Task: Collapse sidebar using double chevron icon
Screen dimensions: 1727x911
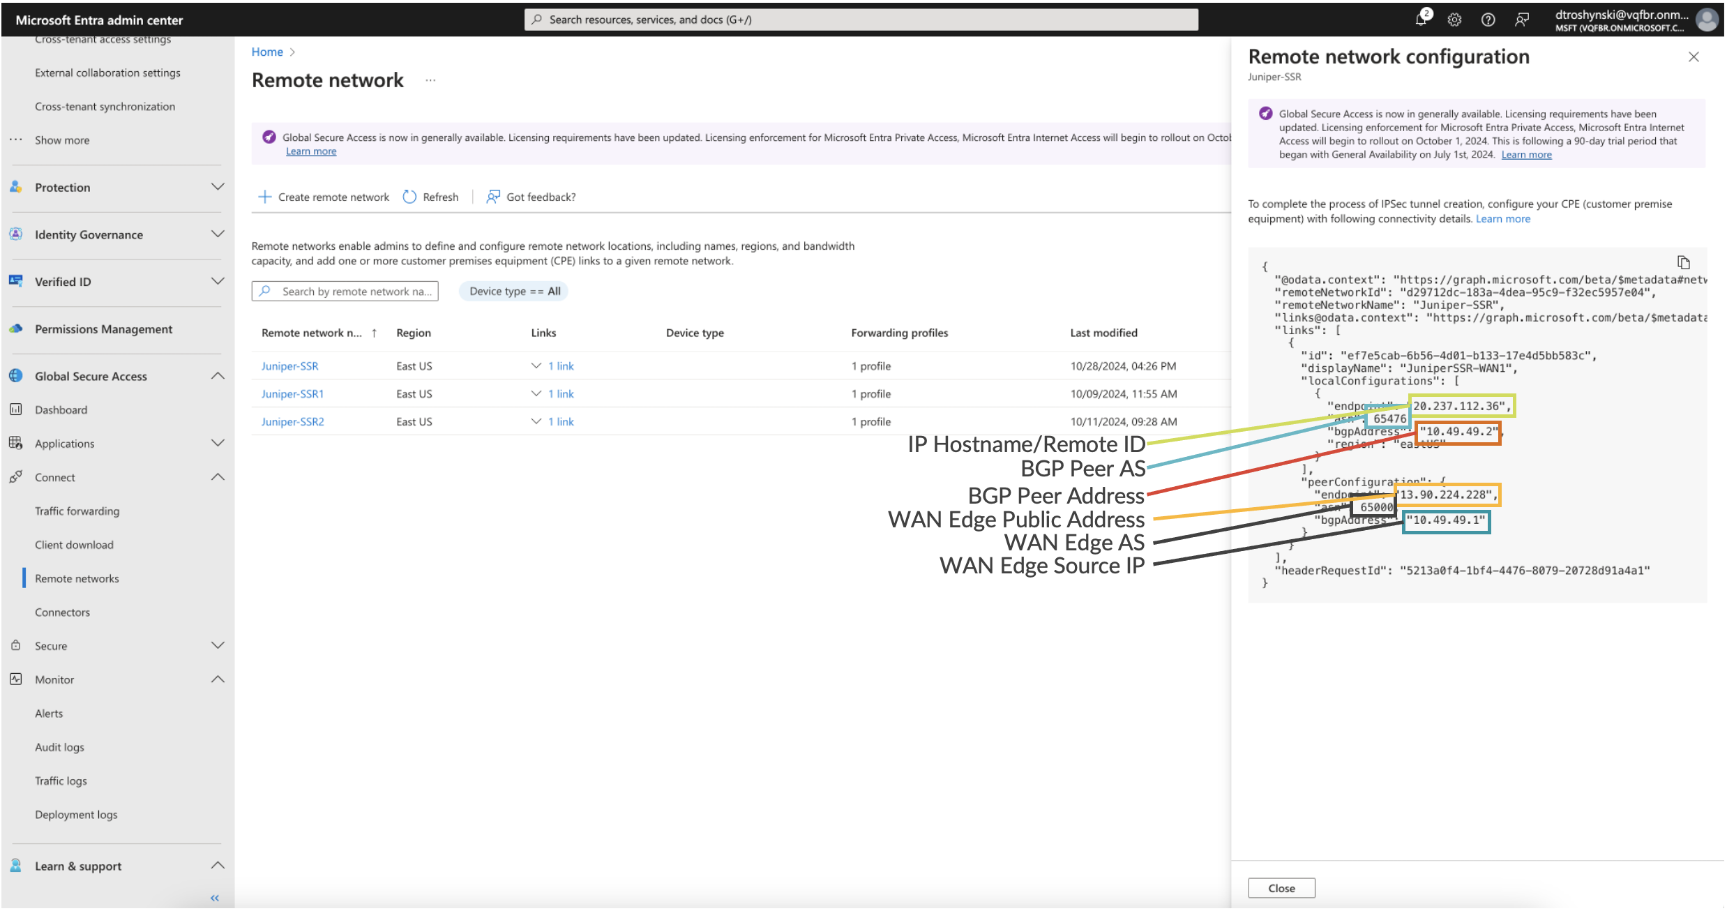Action: 215,898
